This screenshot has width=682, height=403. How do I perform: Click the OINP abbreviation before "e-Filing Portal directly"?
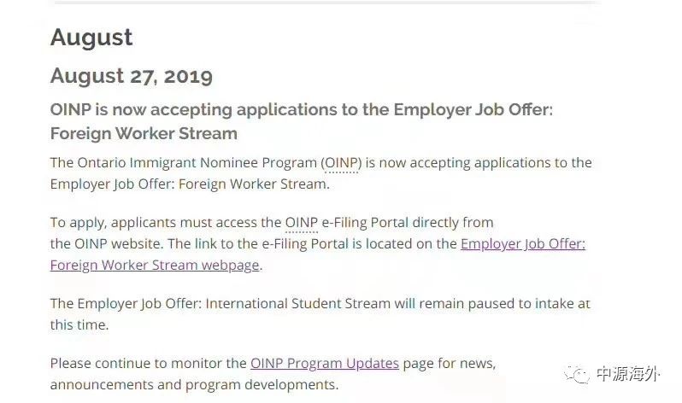(301, 222)
